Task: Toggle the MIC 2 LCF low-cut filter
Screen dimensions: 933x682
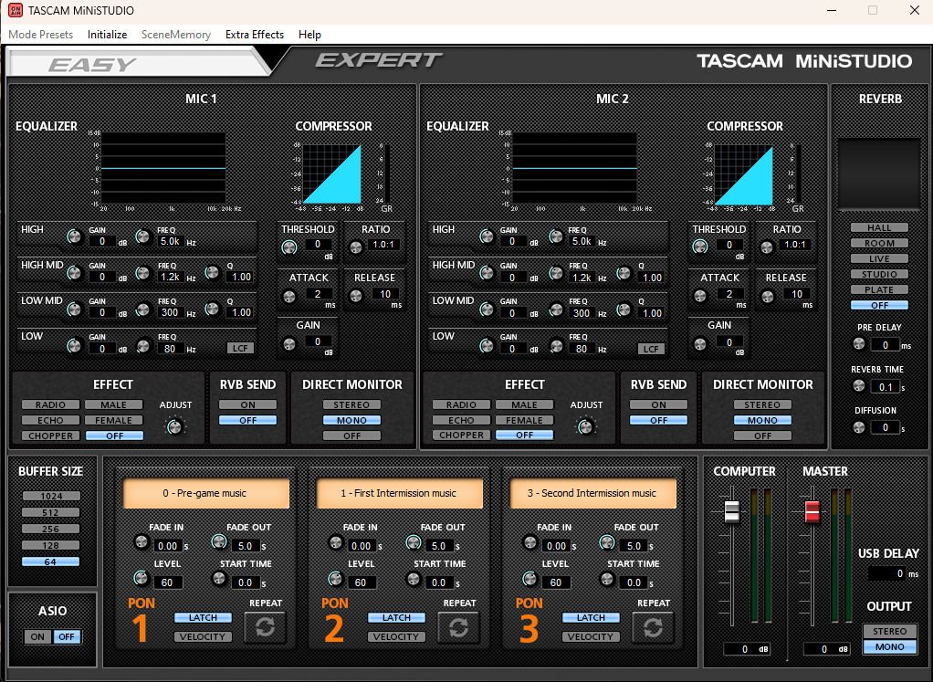Action: coord(651,349)
